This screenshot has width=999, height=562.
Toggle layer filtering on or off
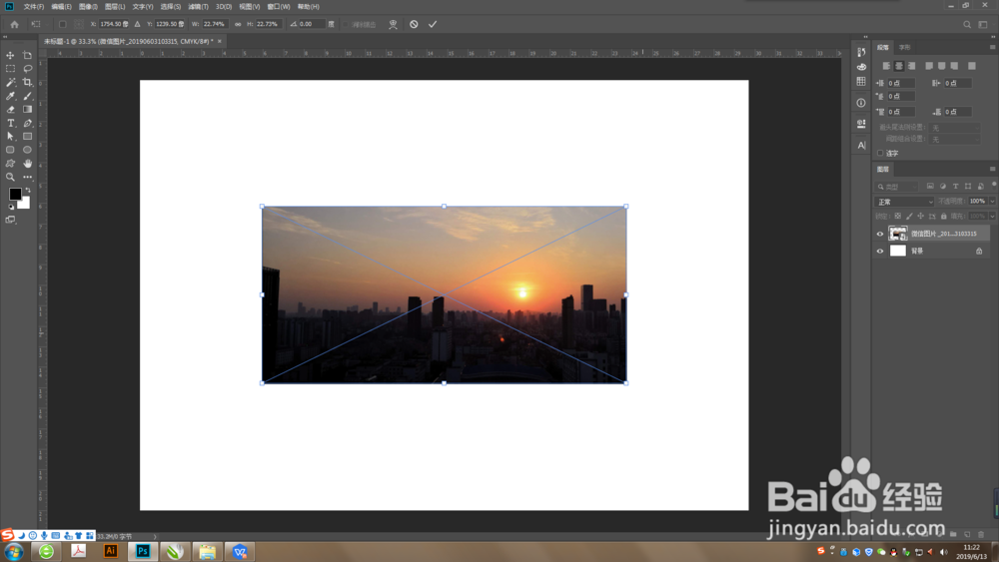(x=994, y=185)
